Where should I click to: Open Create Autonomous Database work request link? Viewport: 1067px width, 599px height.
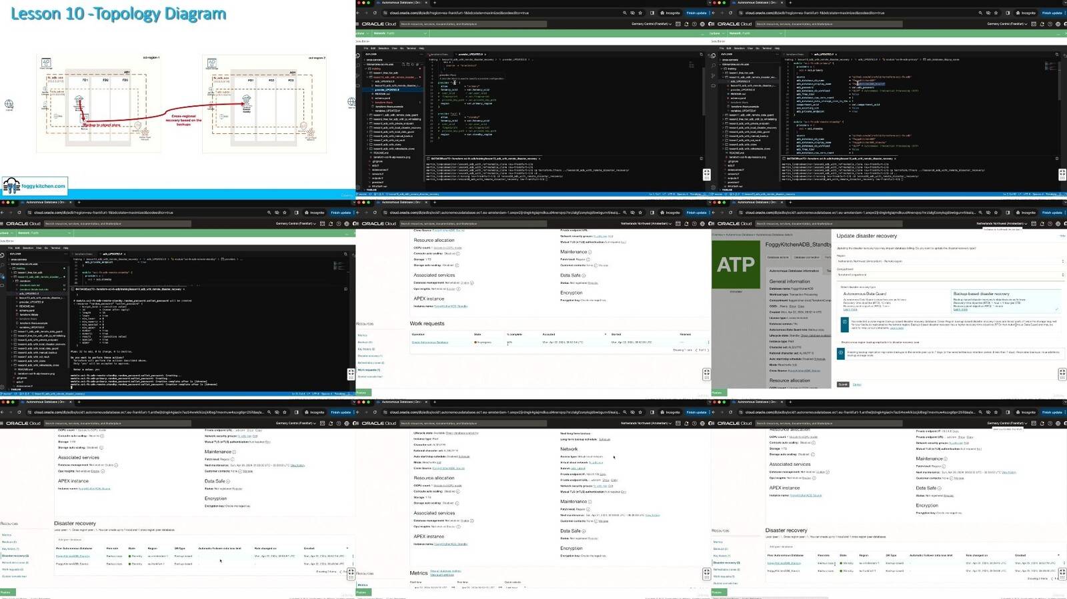coord(429,342)
